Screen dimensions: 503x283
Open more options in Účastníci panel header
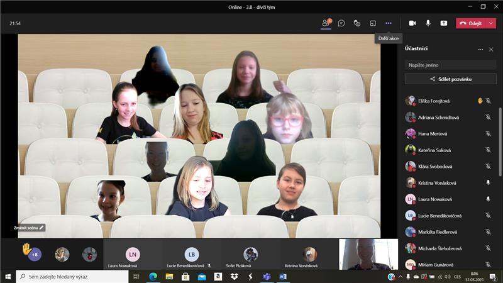(x=480, y=49)
